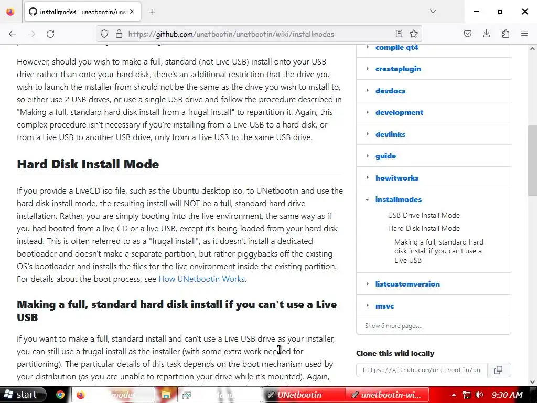Follow the How UNetbootin Works link

(x=201, y=279)
